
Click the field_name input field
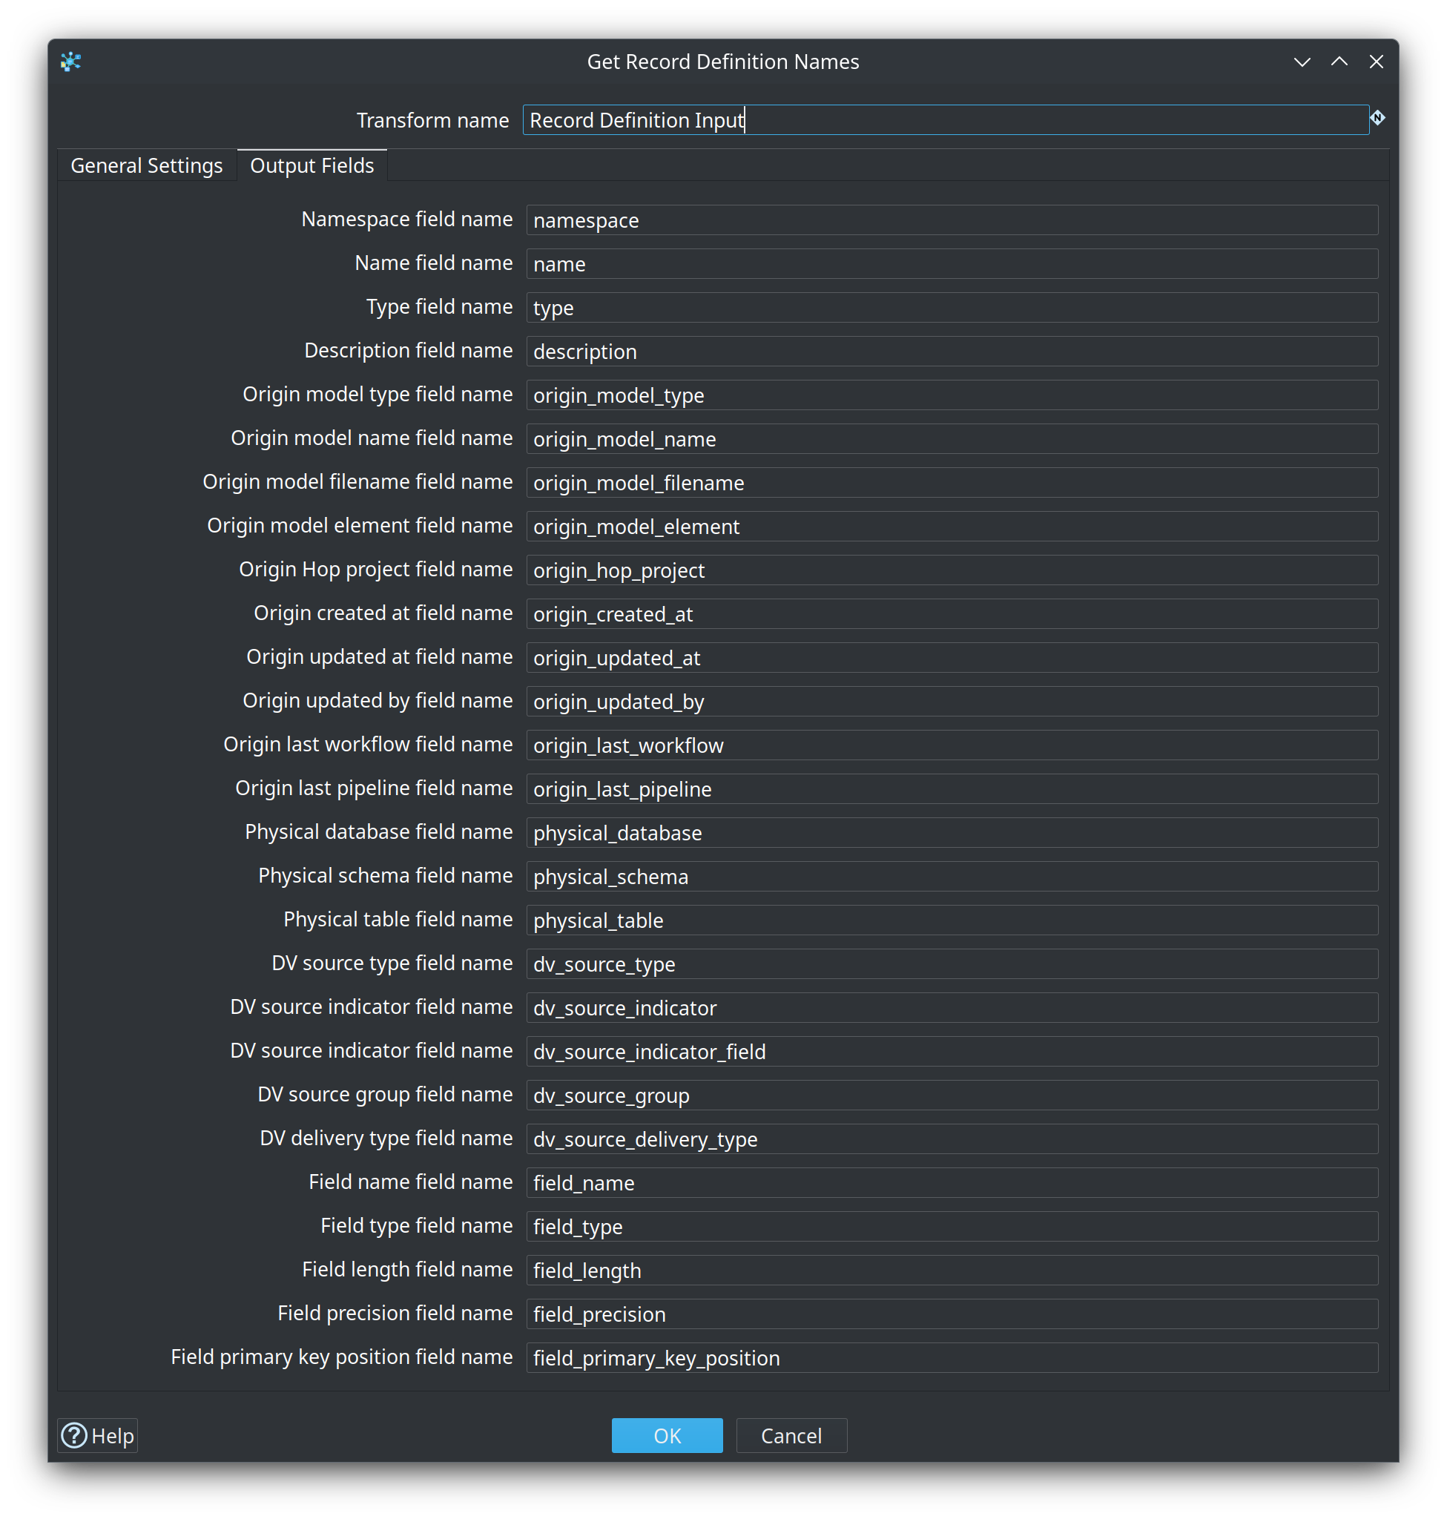pyautogui.click(x=952, y=1184)
